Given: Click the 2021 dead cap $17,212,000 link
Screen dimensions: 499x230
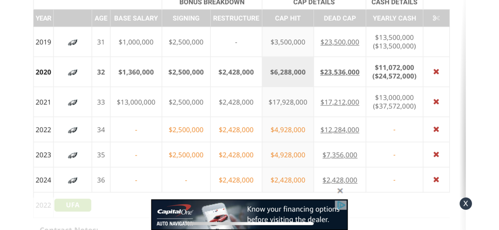Looking at the screenshot, I should [x=340, y=102].
